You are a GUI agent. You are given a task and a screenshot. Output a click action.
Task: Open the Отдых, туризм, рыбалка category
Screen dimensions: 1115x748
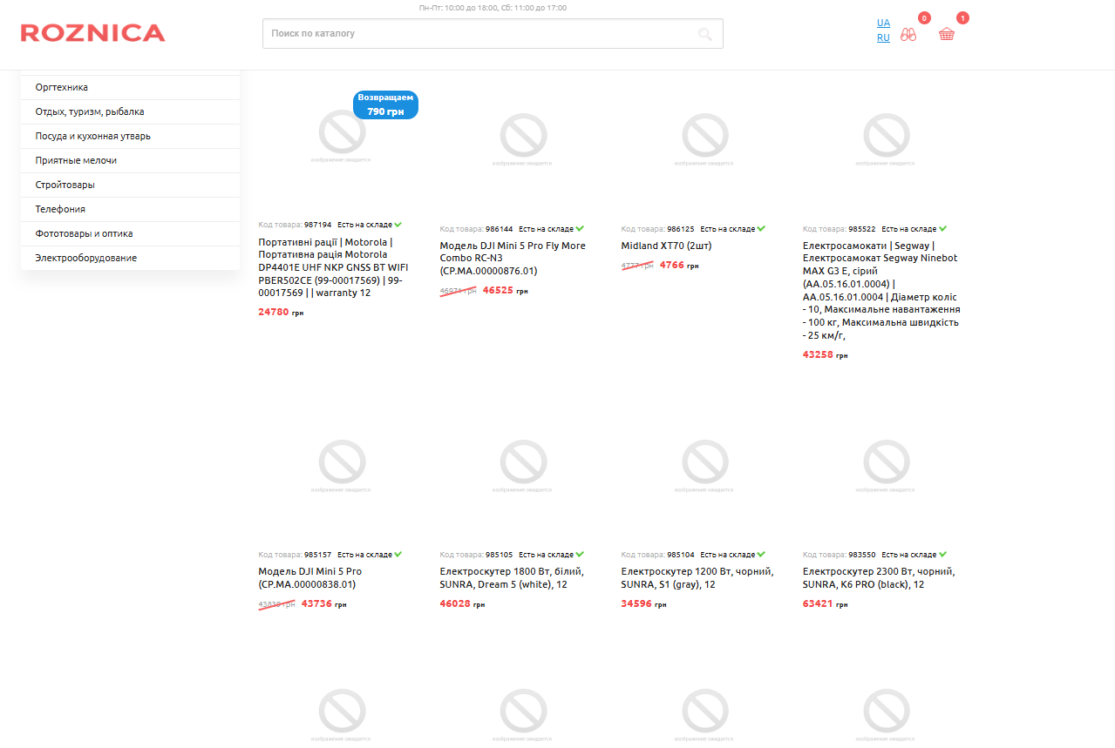coord(90,111)
